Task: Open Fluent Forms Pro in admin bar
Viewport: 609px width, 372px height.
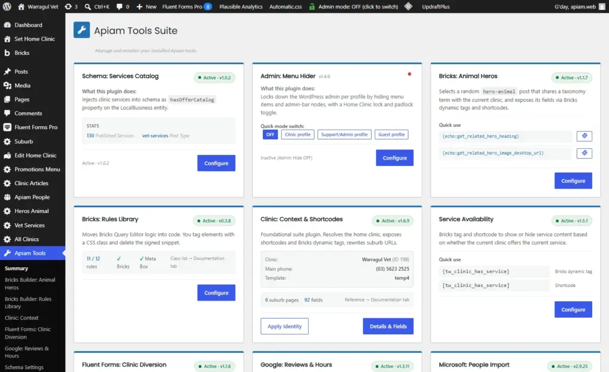Action: [x=187, y=7]
